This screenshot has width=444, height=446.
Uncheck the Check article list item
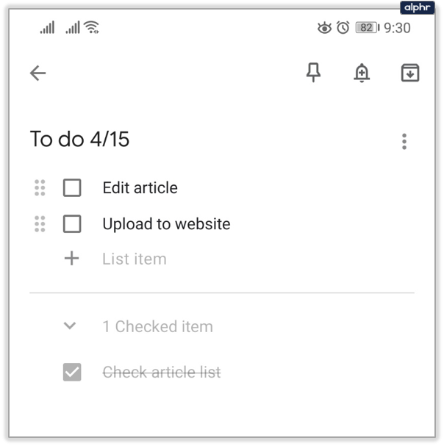(72, 373)
